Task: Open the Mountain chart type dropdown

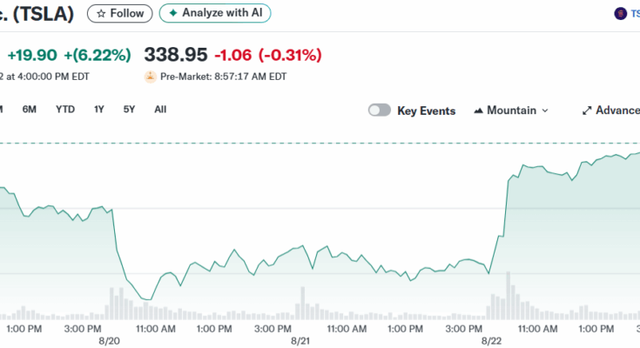Action: (511, 110)
